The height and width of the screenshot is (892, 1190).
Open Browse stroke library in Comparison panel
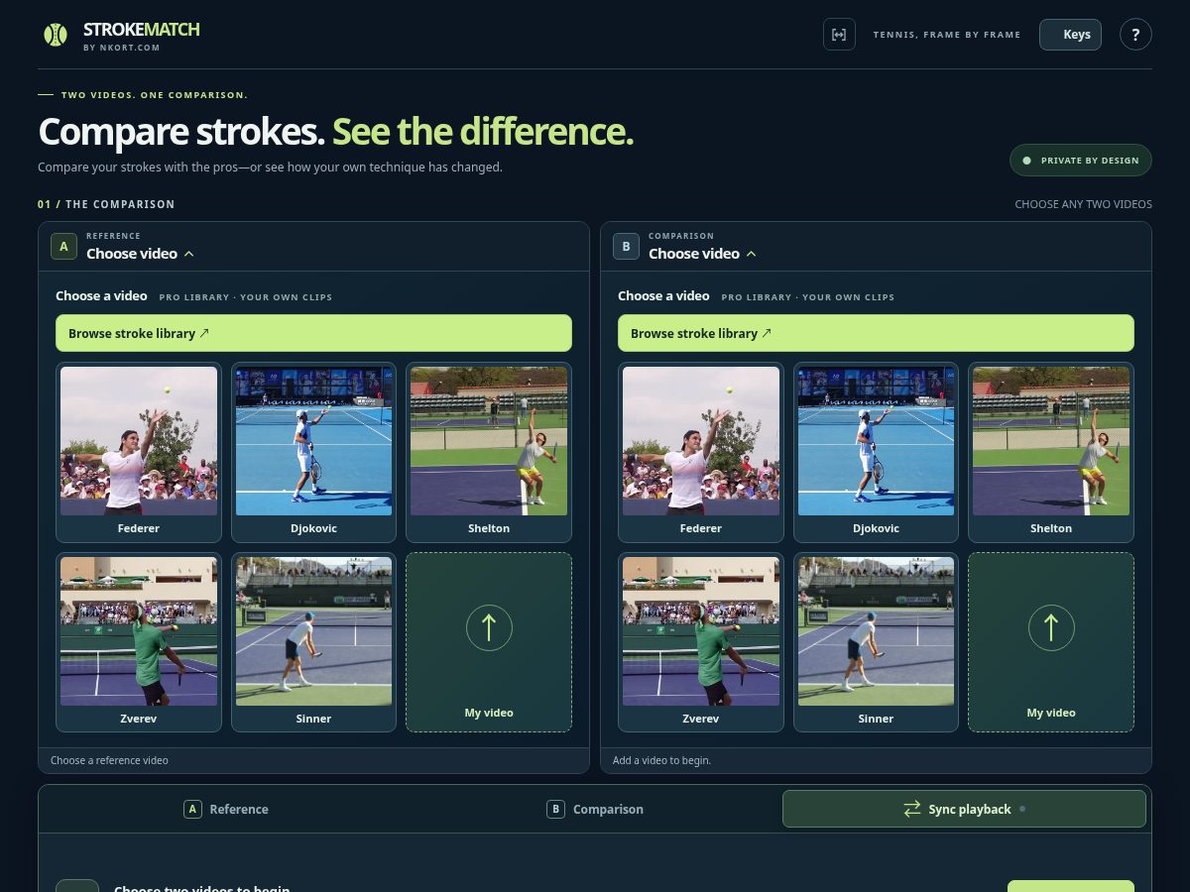pyautogui.click(x=876, y=333)
